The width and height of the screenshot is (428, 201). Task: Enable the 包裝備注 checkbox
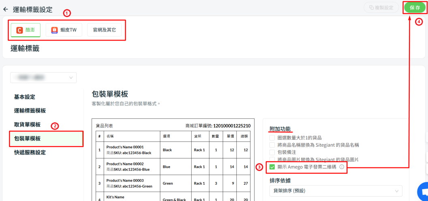[x=272, y=152]
